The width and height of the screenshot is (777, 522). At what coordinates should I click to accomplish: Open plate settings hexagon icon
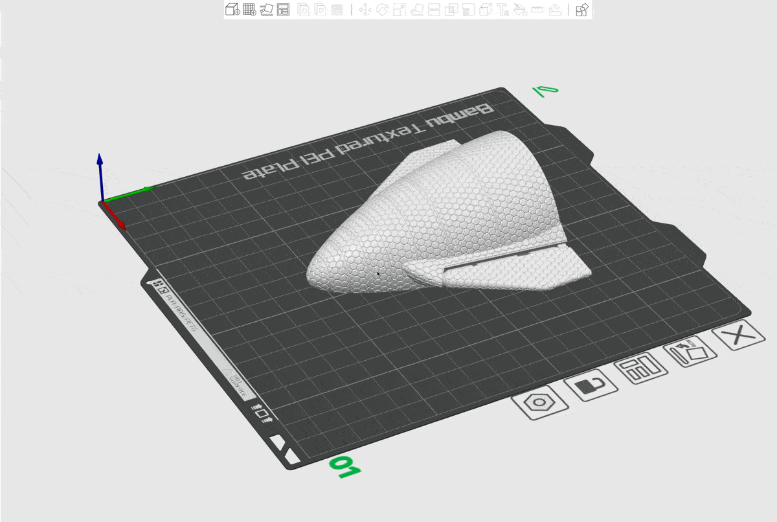click(539, 402)
